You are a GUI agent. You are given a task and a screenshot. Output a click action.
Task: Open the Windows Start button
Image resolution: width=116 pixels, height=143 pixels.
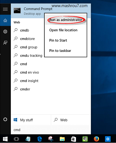click(x=5, y=139)
